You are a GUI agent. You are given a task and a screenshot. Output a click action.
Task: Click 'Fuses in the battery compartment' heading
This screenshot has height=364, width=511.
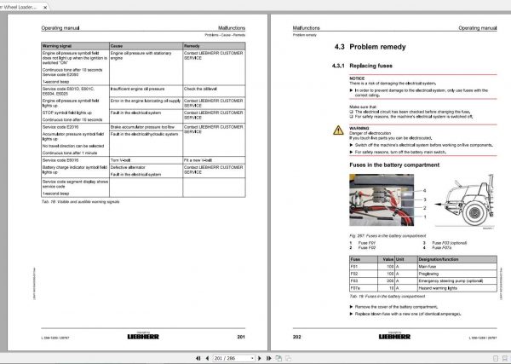pyautogui.click(x=394, y=165)
